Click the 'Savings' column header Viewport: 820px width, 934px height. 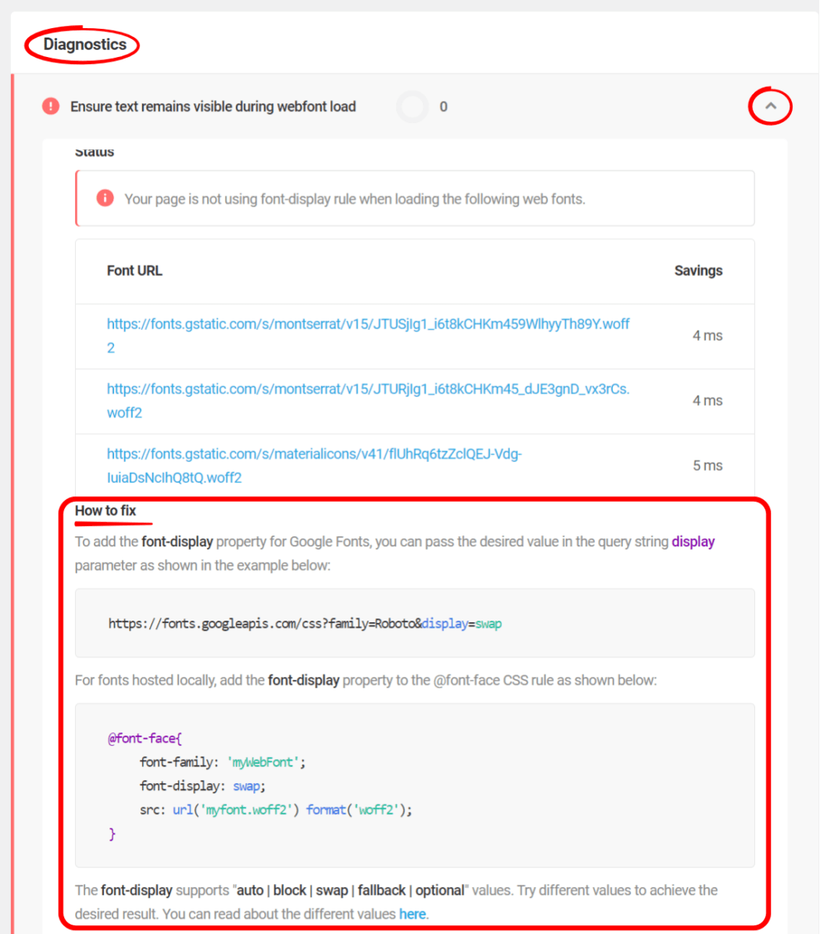698,270
